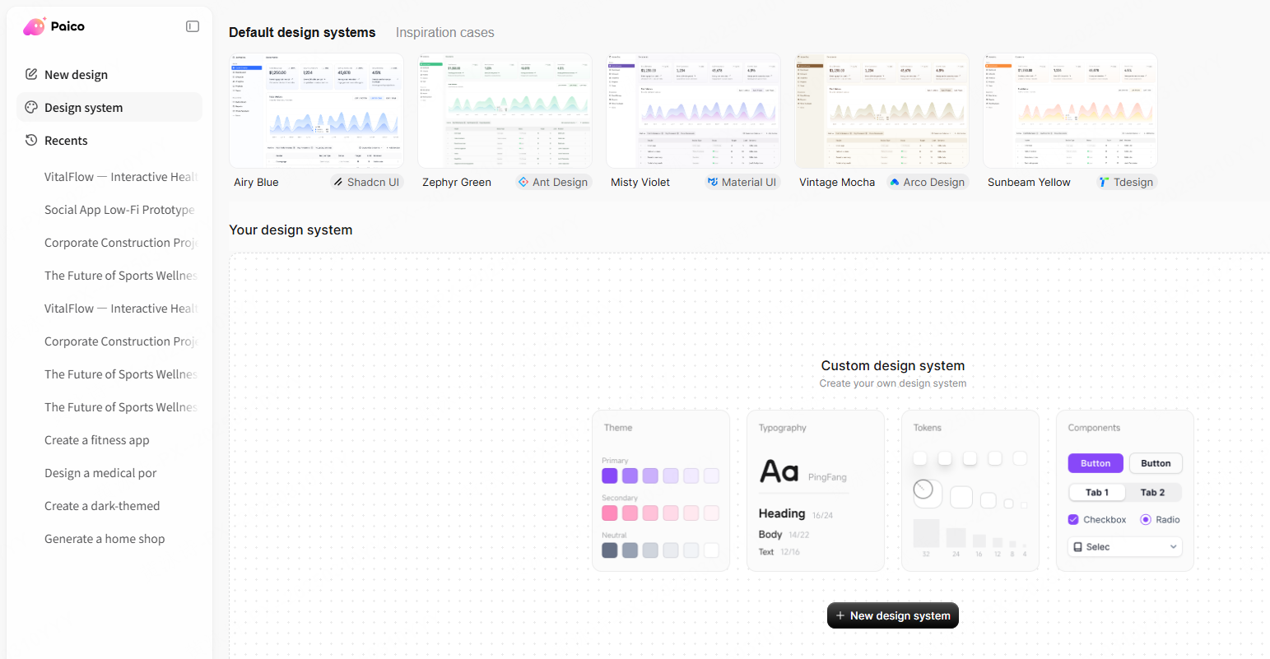This screenshot has height=659, width=1270.
Task: Click the Tdesign badge
Action: [1127, 182]
